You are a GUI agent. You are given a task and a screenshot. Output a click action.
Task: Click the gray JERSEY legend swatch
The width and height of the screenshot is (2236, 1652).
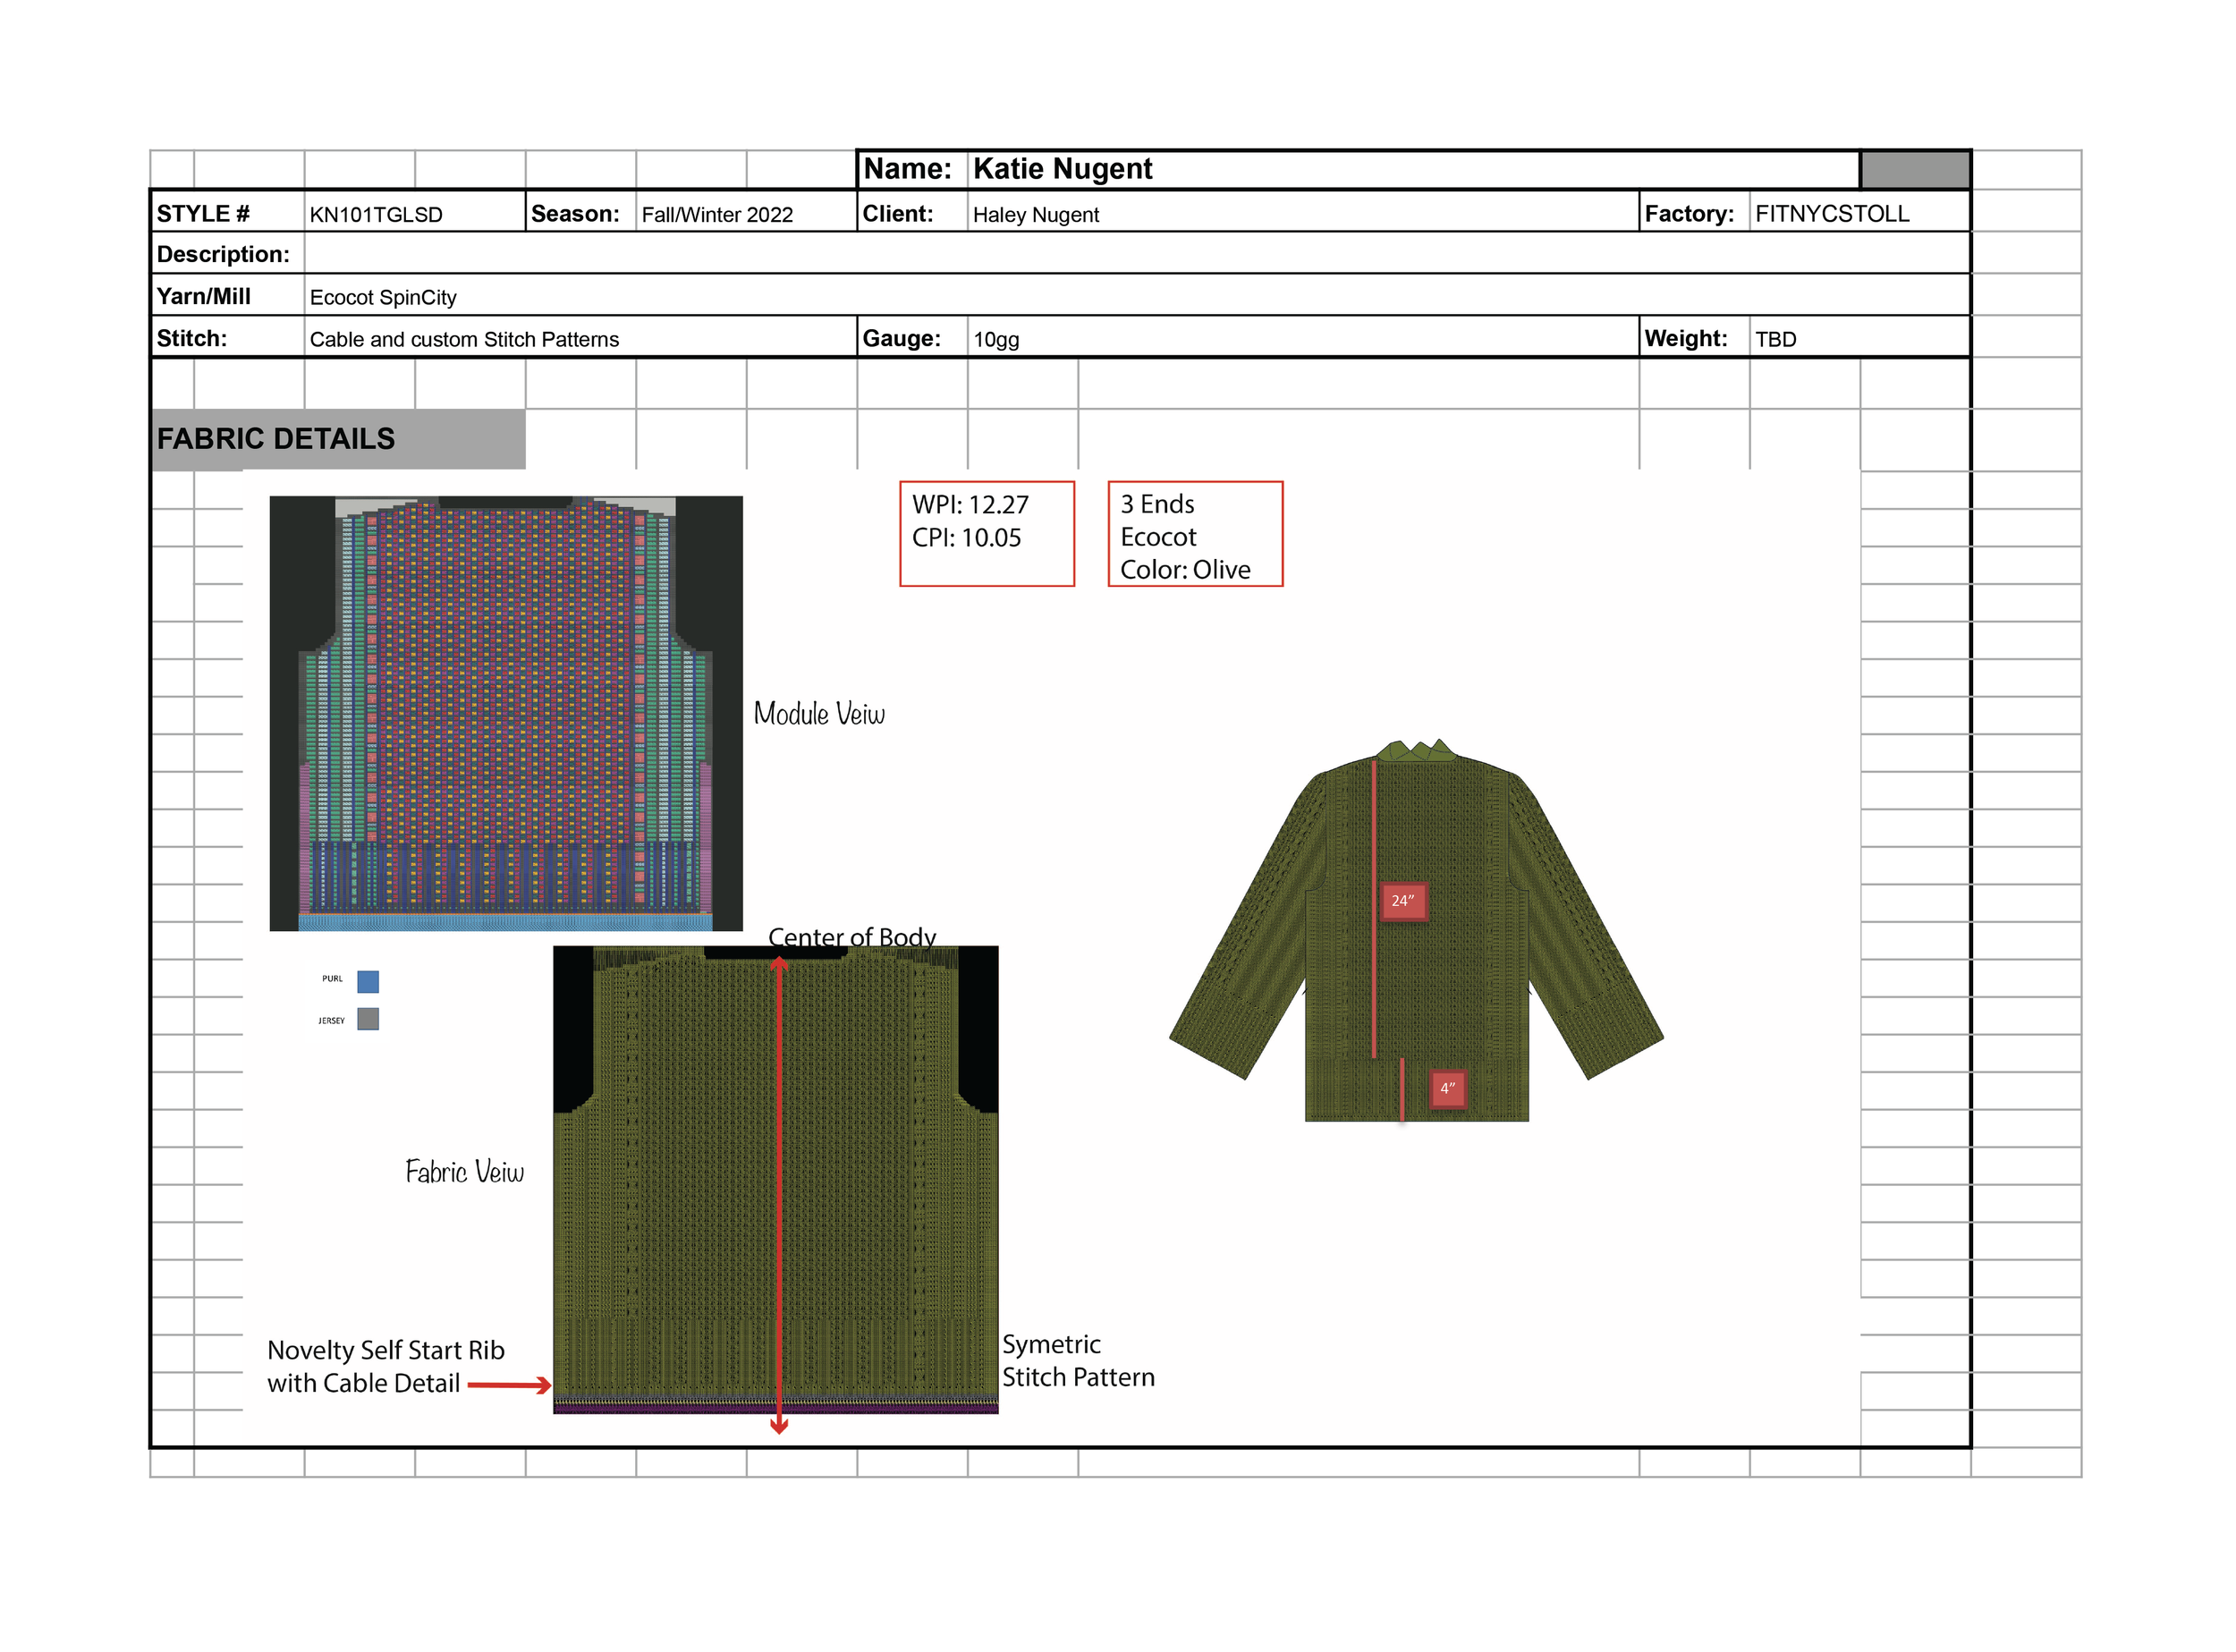368,1019
